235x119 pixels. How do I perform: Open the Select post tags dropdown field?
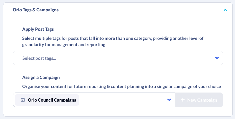[x=118, y=58]
